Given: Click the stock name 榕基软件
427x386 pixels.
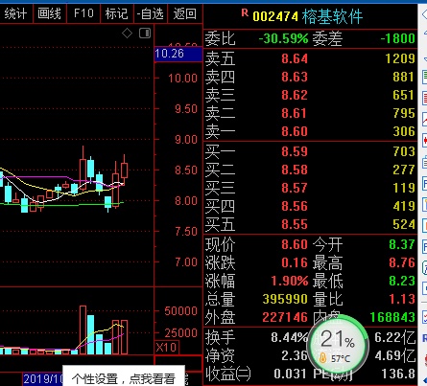Looking at the screenshot, I should coord(332,16).
